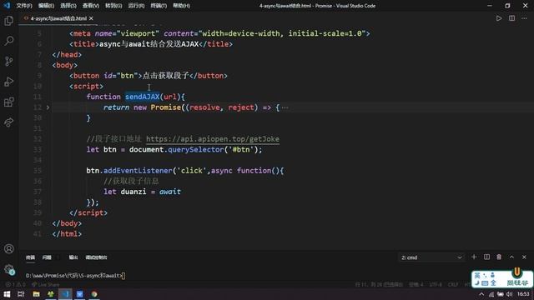This screenshot has height=300, width=534.
Task: Open File Explorer from the taskbar
Action: click(36, 294)
